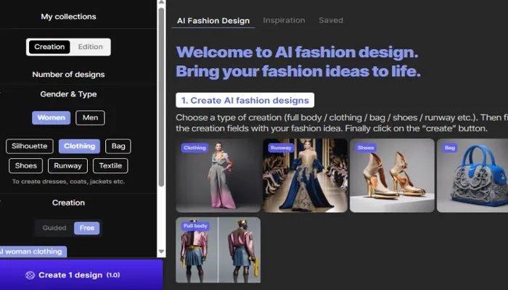This screenshot has height=290, width=508.
Task: Click the Runway badge on gown image
Action: pos(281,148)
